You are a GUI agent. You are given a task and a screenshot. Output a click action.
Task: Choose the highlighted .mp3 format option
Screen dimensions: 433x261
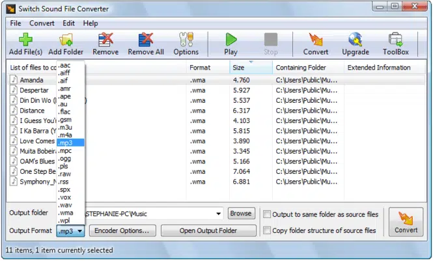coord(70,143)
